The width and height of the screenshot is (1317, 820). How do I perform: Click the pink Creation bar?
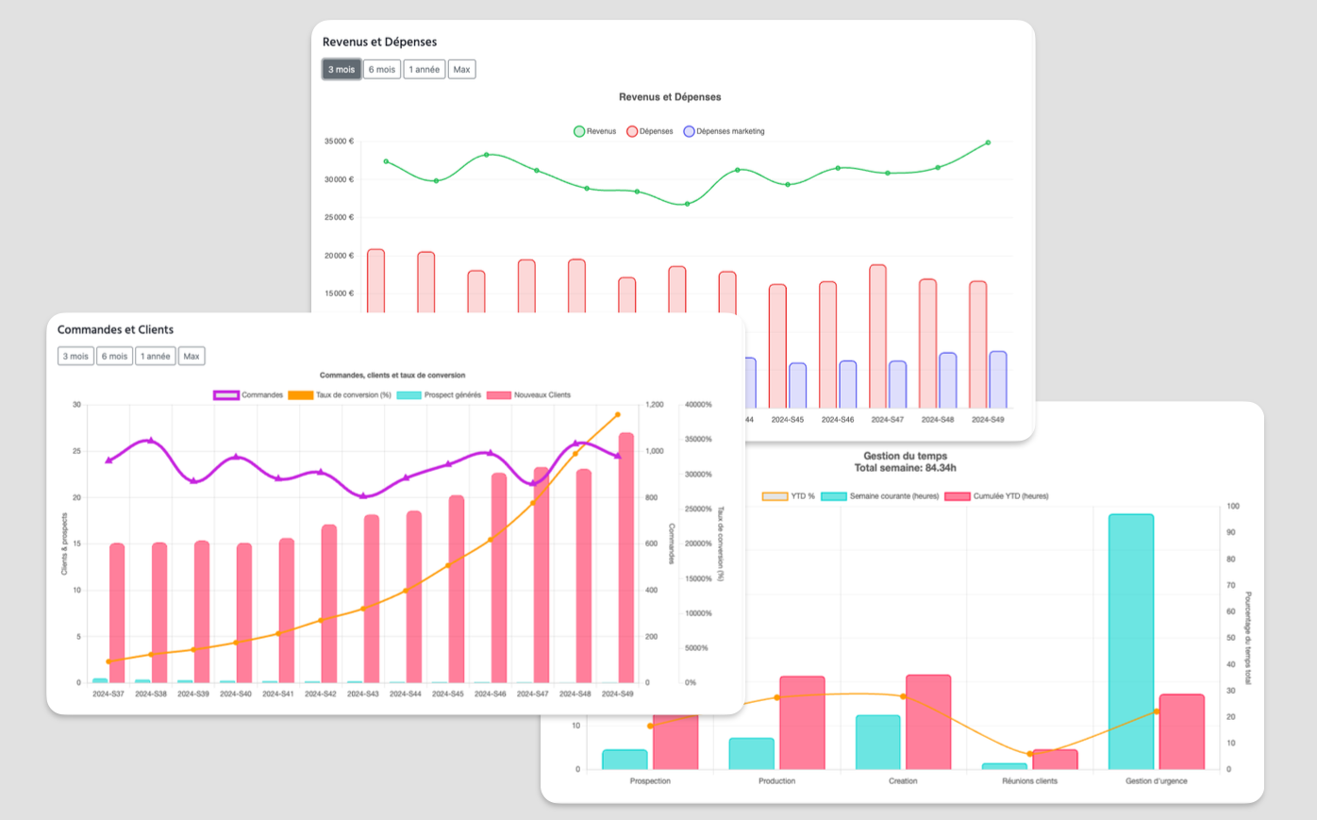tap(928, 722)
